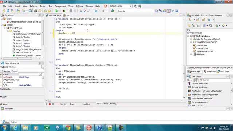Collapse the Memo1Change procedure fold marker
This screenshot has height=131, width=233.
(55, 65)
